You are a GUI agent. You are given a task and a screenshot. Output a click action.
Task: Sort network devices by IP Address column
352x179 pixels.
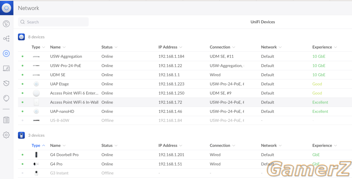click(x=170, y=47)
